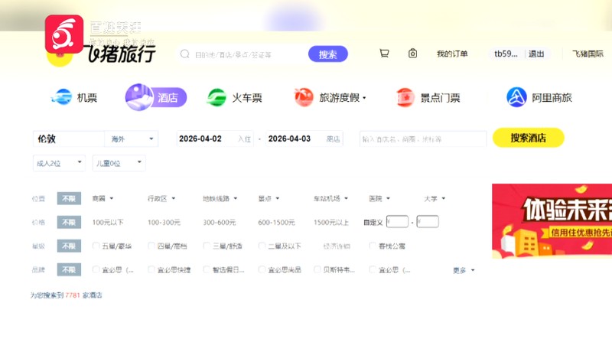Expand the 车站机场 filter dropdown
The width and height of the screenshot is (612, 339).
330,198
